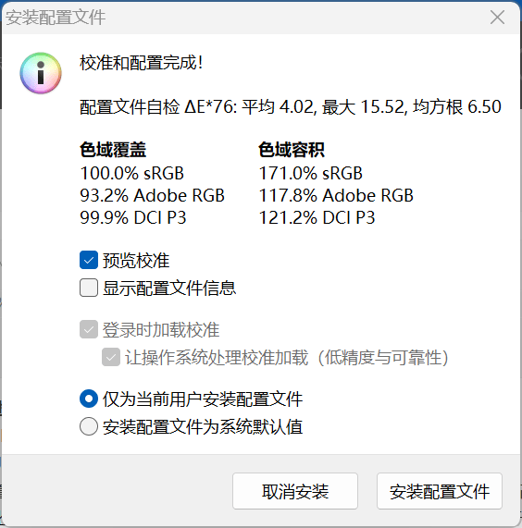Click the 色域容积 heading

point(292,150)
